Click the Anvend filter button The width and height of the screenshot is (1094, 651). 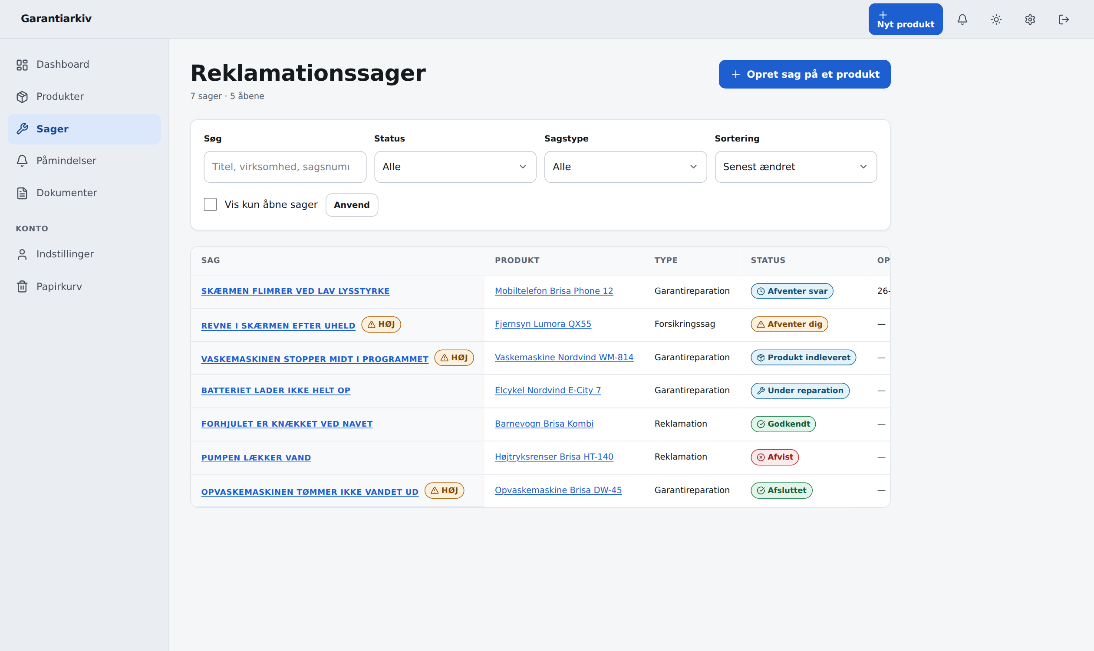pyautogui.click(x=352, y=205)
